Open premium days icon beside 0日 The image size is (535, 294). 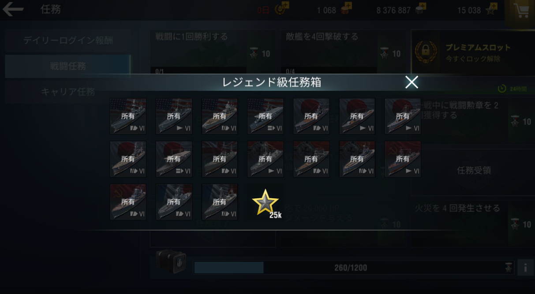280,9
